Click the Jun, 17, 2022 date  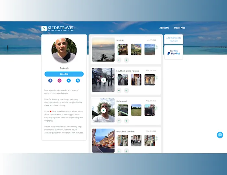coord(151,40)
